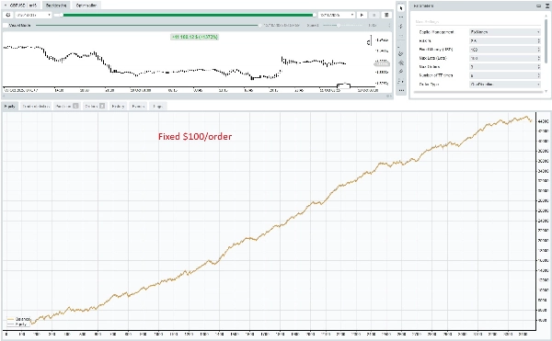Click the green net profit label
The width and height of the screenshot is (552, 341).
[x=195, y=37]
